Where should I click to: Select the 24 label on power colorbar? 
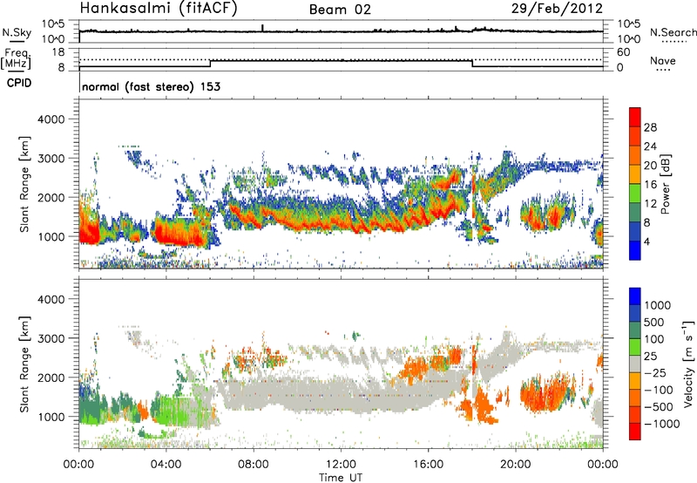pos(650,146)
